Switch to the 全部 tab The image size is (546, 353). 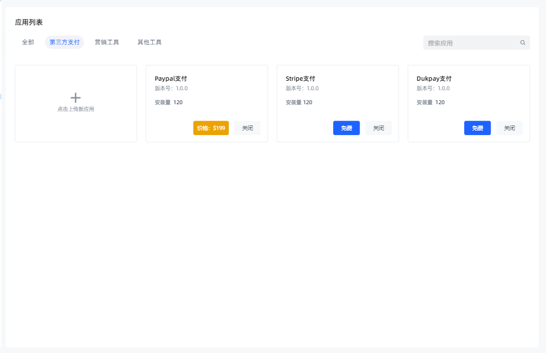click(x=28, y=42)
